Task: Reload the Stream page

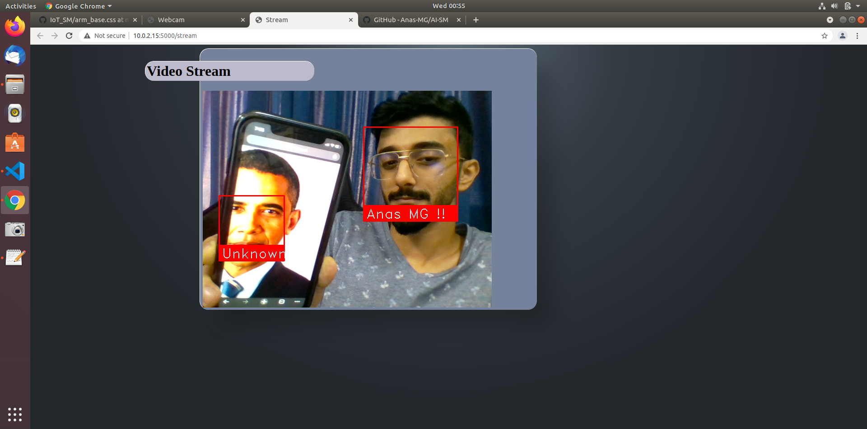Action: point(69,36)
